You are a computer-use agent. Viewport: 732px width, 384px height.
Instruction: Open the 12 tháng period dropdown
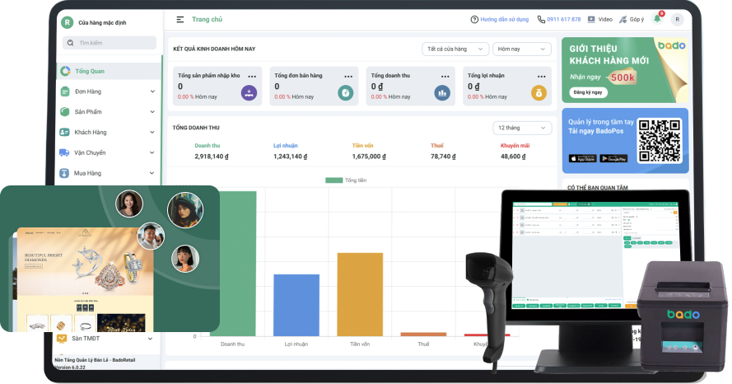click(x=522, y=128)
